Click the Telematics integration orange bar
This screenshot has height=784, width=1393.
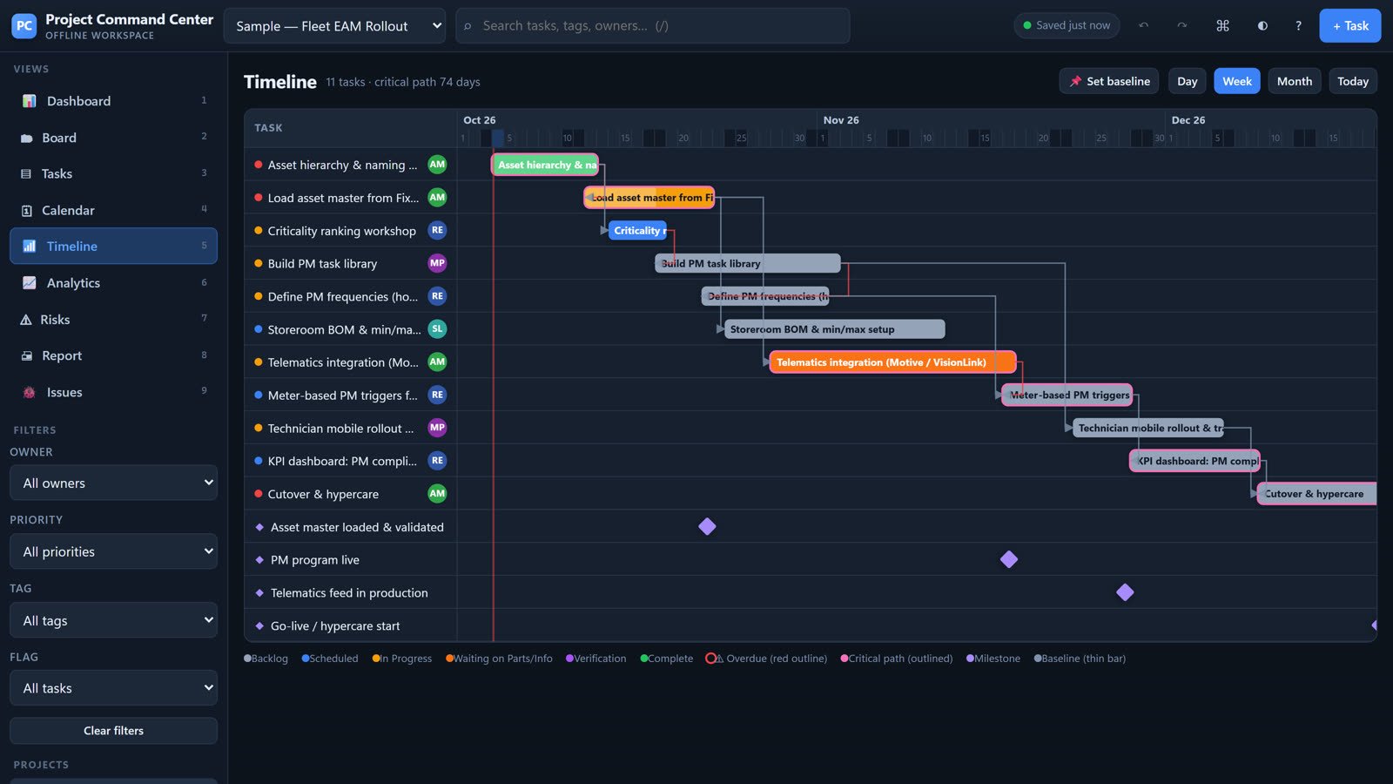point(892,362)
